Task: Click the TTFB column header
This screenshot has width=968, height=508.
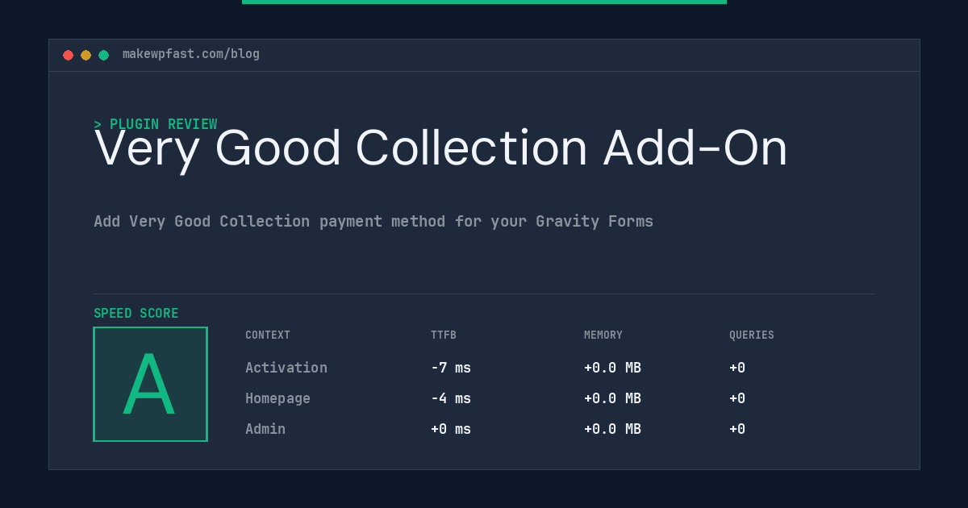Action: pos(444,335)
